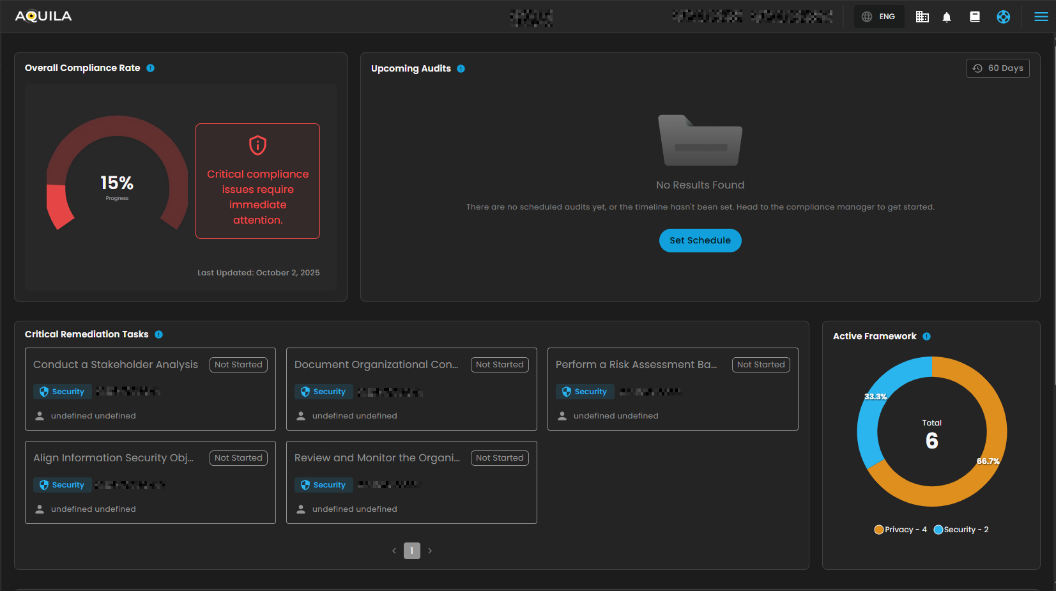Click info icon next to Upcoming Audits
Viewport: 1056px width, 591px height.
pos(461,69)
